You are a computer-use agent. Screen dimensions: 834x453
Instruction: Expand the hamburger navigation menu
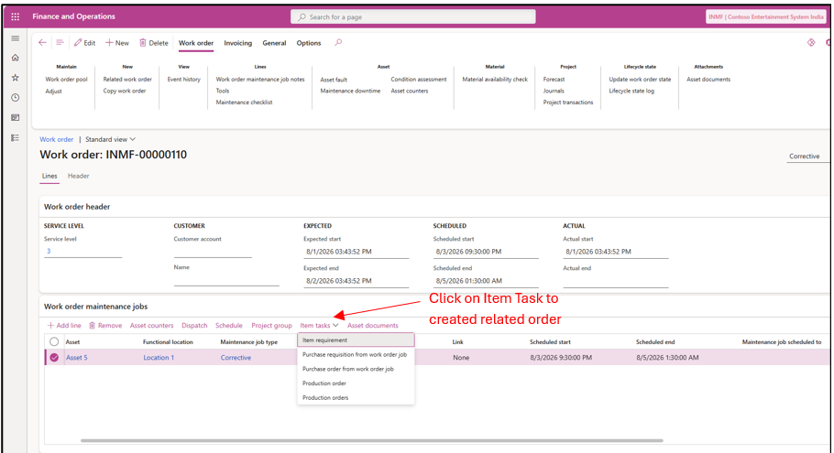15,38
